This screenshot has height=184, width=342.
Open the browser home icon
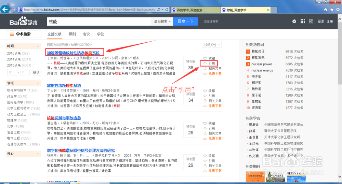coord(326,10)
